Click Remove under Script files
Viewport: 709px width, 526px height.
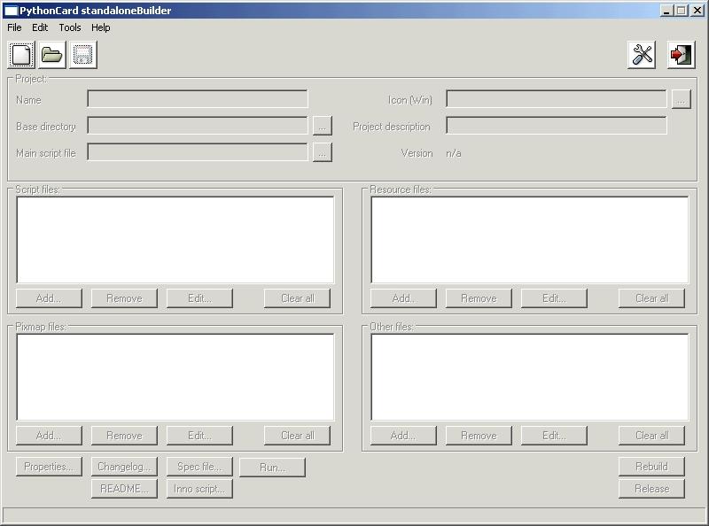[x=124, y=298]
